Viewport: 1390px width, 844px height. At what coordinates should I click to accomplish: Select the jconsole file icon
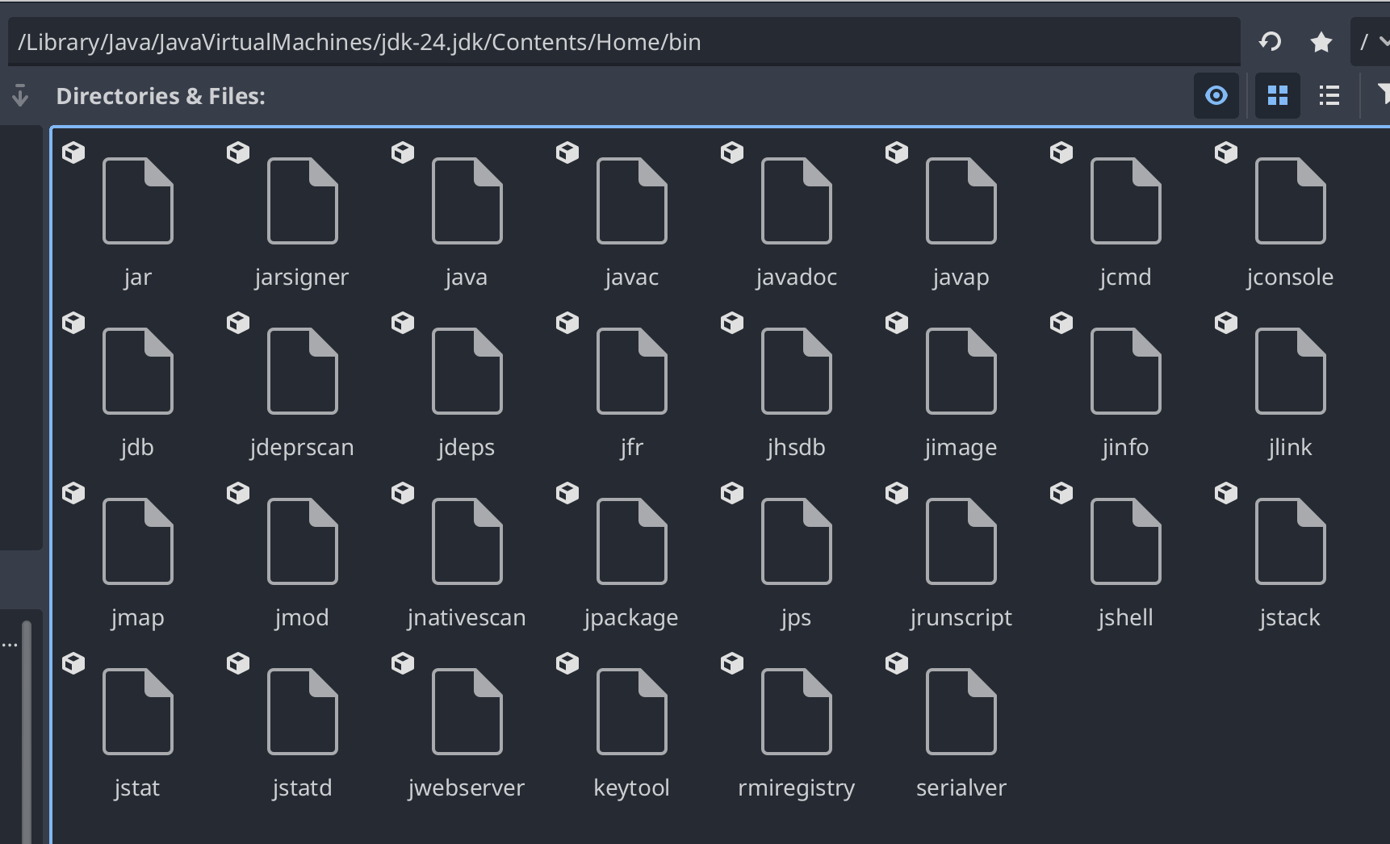1291,201
